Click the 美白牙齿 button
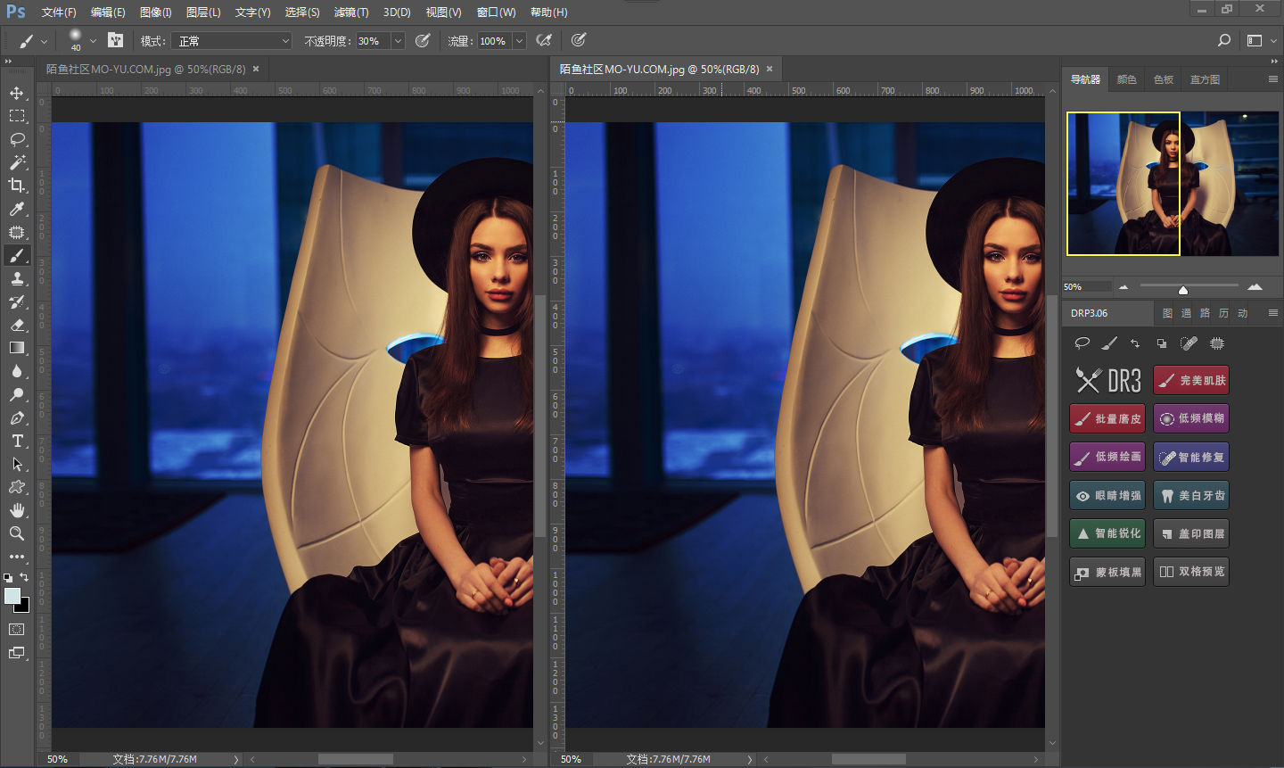The height and width of the screenshot is (768, 1284). [1191, 495]
